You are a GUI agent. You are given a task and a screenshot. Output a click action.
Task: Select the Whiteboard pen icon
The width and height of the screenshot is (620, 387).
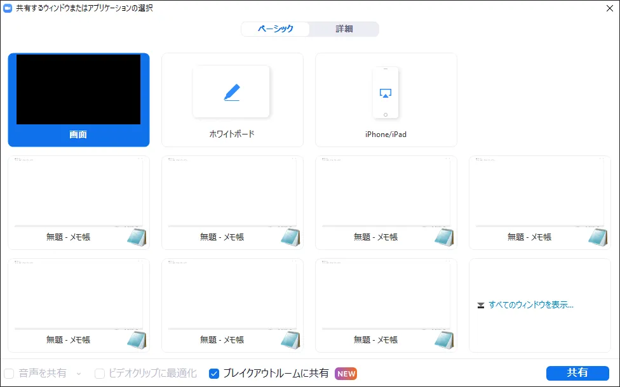(x=231, y=93)
